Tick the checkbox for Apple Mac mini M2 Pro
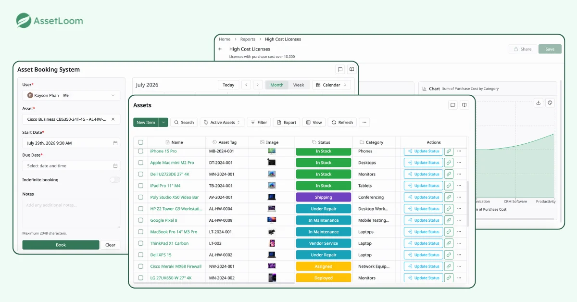This screenshot has width=577, height=302. 141,163
